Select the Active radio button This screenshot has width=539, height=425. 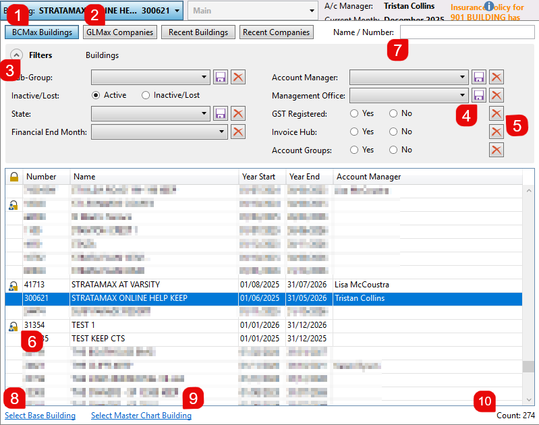point(96,95)
